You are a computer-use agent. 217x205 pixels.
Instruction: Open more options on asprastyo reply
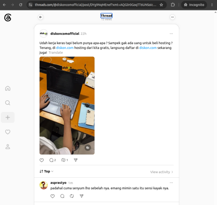coord(171,183)
